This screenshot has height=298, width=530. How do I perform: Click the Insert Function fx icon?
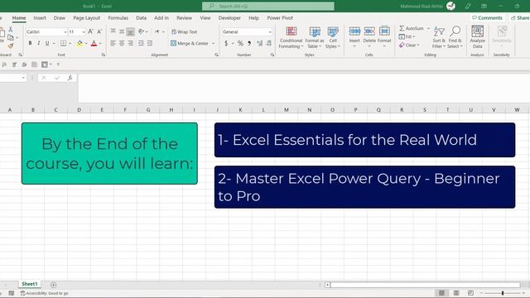[70, 78]
